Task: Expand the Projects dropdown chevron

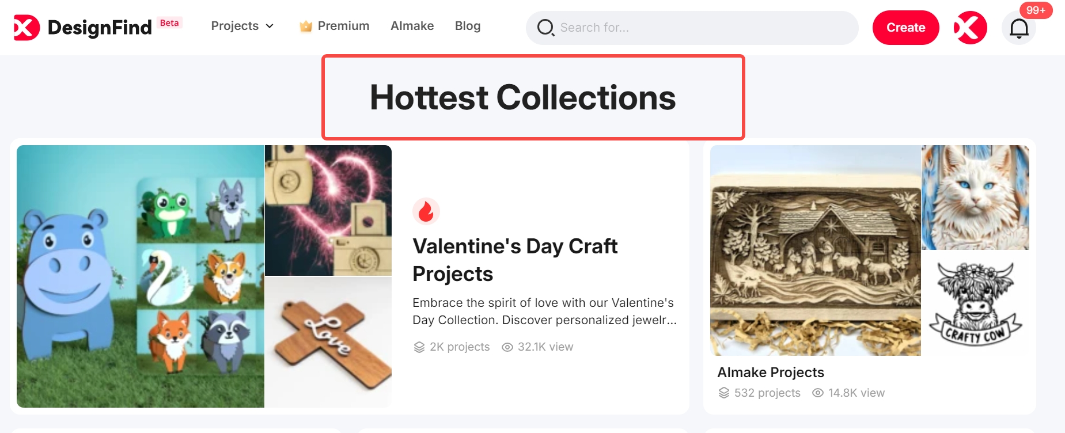Action: pos(270,26)
